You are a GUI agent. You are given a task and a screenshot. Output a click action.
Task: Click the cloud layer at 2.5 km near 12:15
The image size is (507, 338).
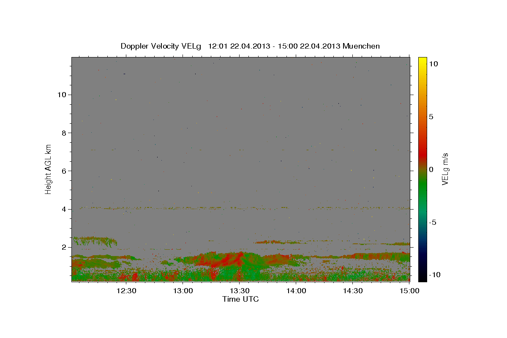[x=95, y=241]
